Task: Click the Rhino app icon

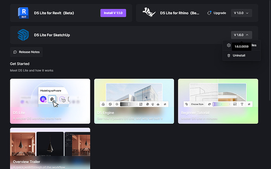Action: [x=149, y=13]
